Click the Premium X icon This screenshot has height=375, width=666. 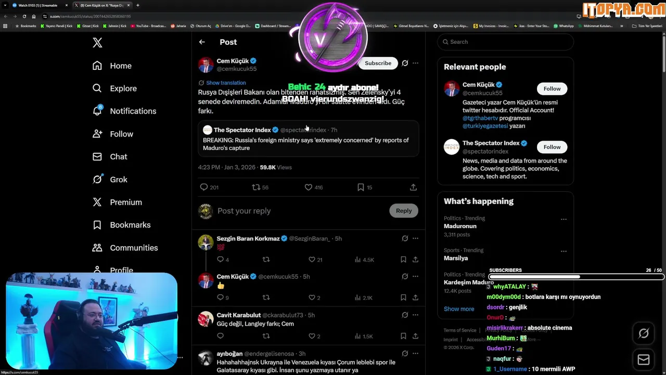pos(97,202)
